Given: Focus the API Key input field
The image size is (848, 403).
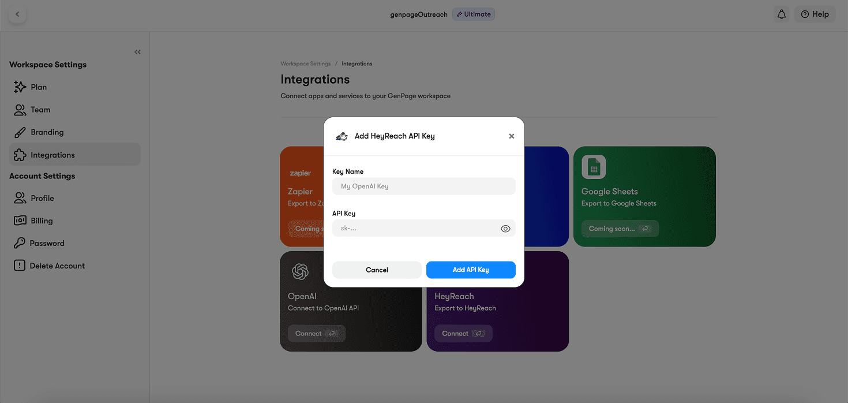Looking at the screenshot, I should tap(423, 228).
